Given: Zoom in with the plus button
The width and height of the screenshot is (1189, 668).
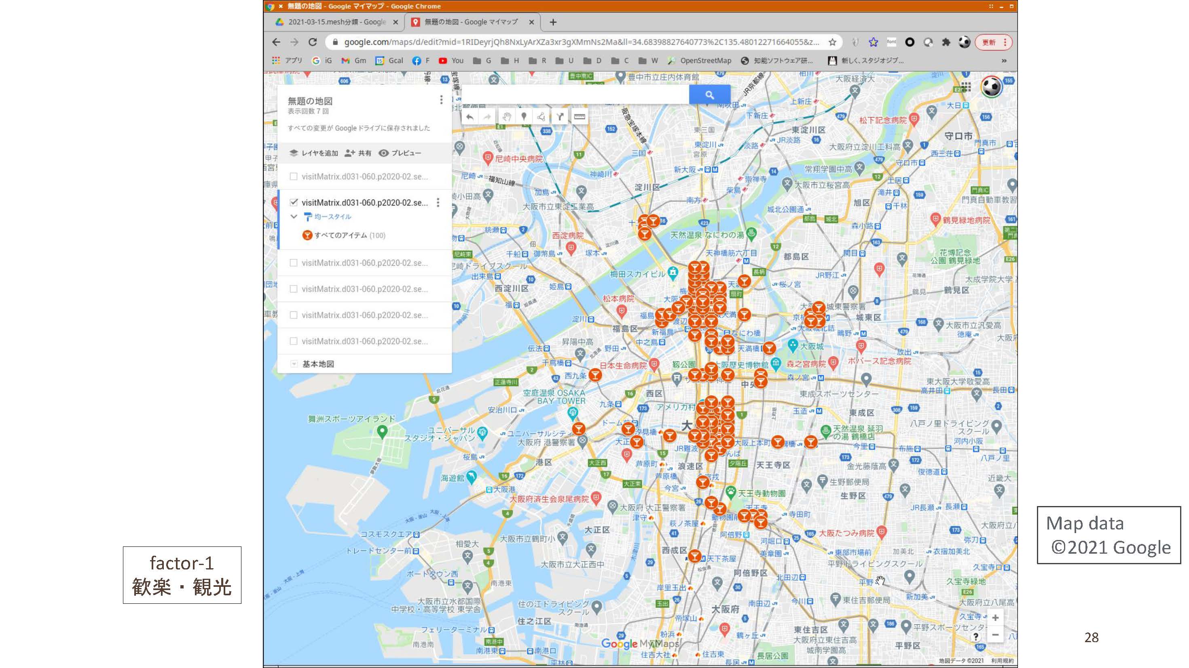Looking at the screenshot, I should [996, 618].
